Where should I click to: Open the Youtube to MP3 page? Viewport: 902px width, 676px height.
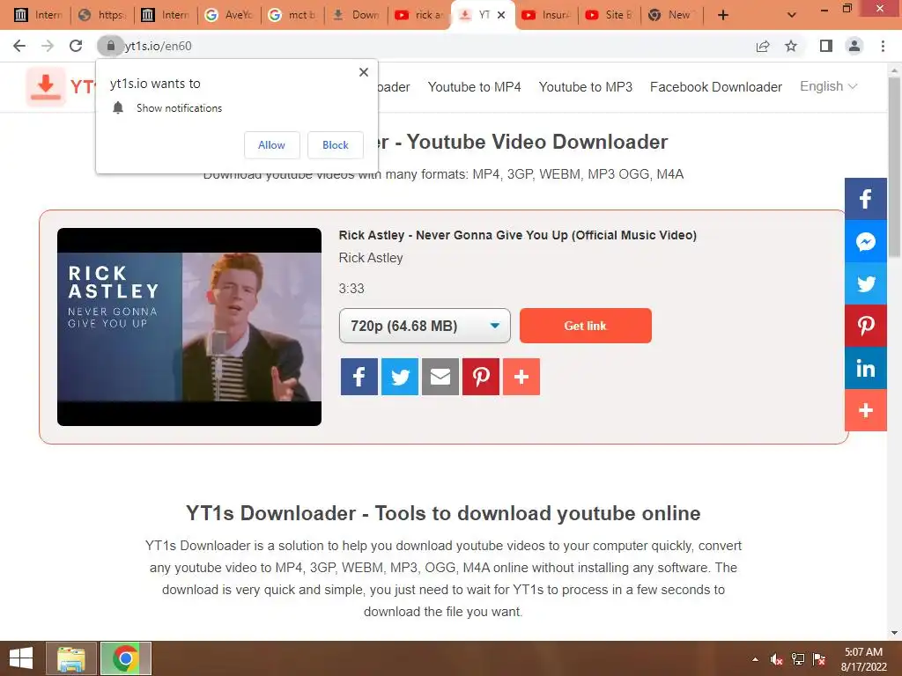tap(585, 87)
